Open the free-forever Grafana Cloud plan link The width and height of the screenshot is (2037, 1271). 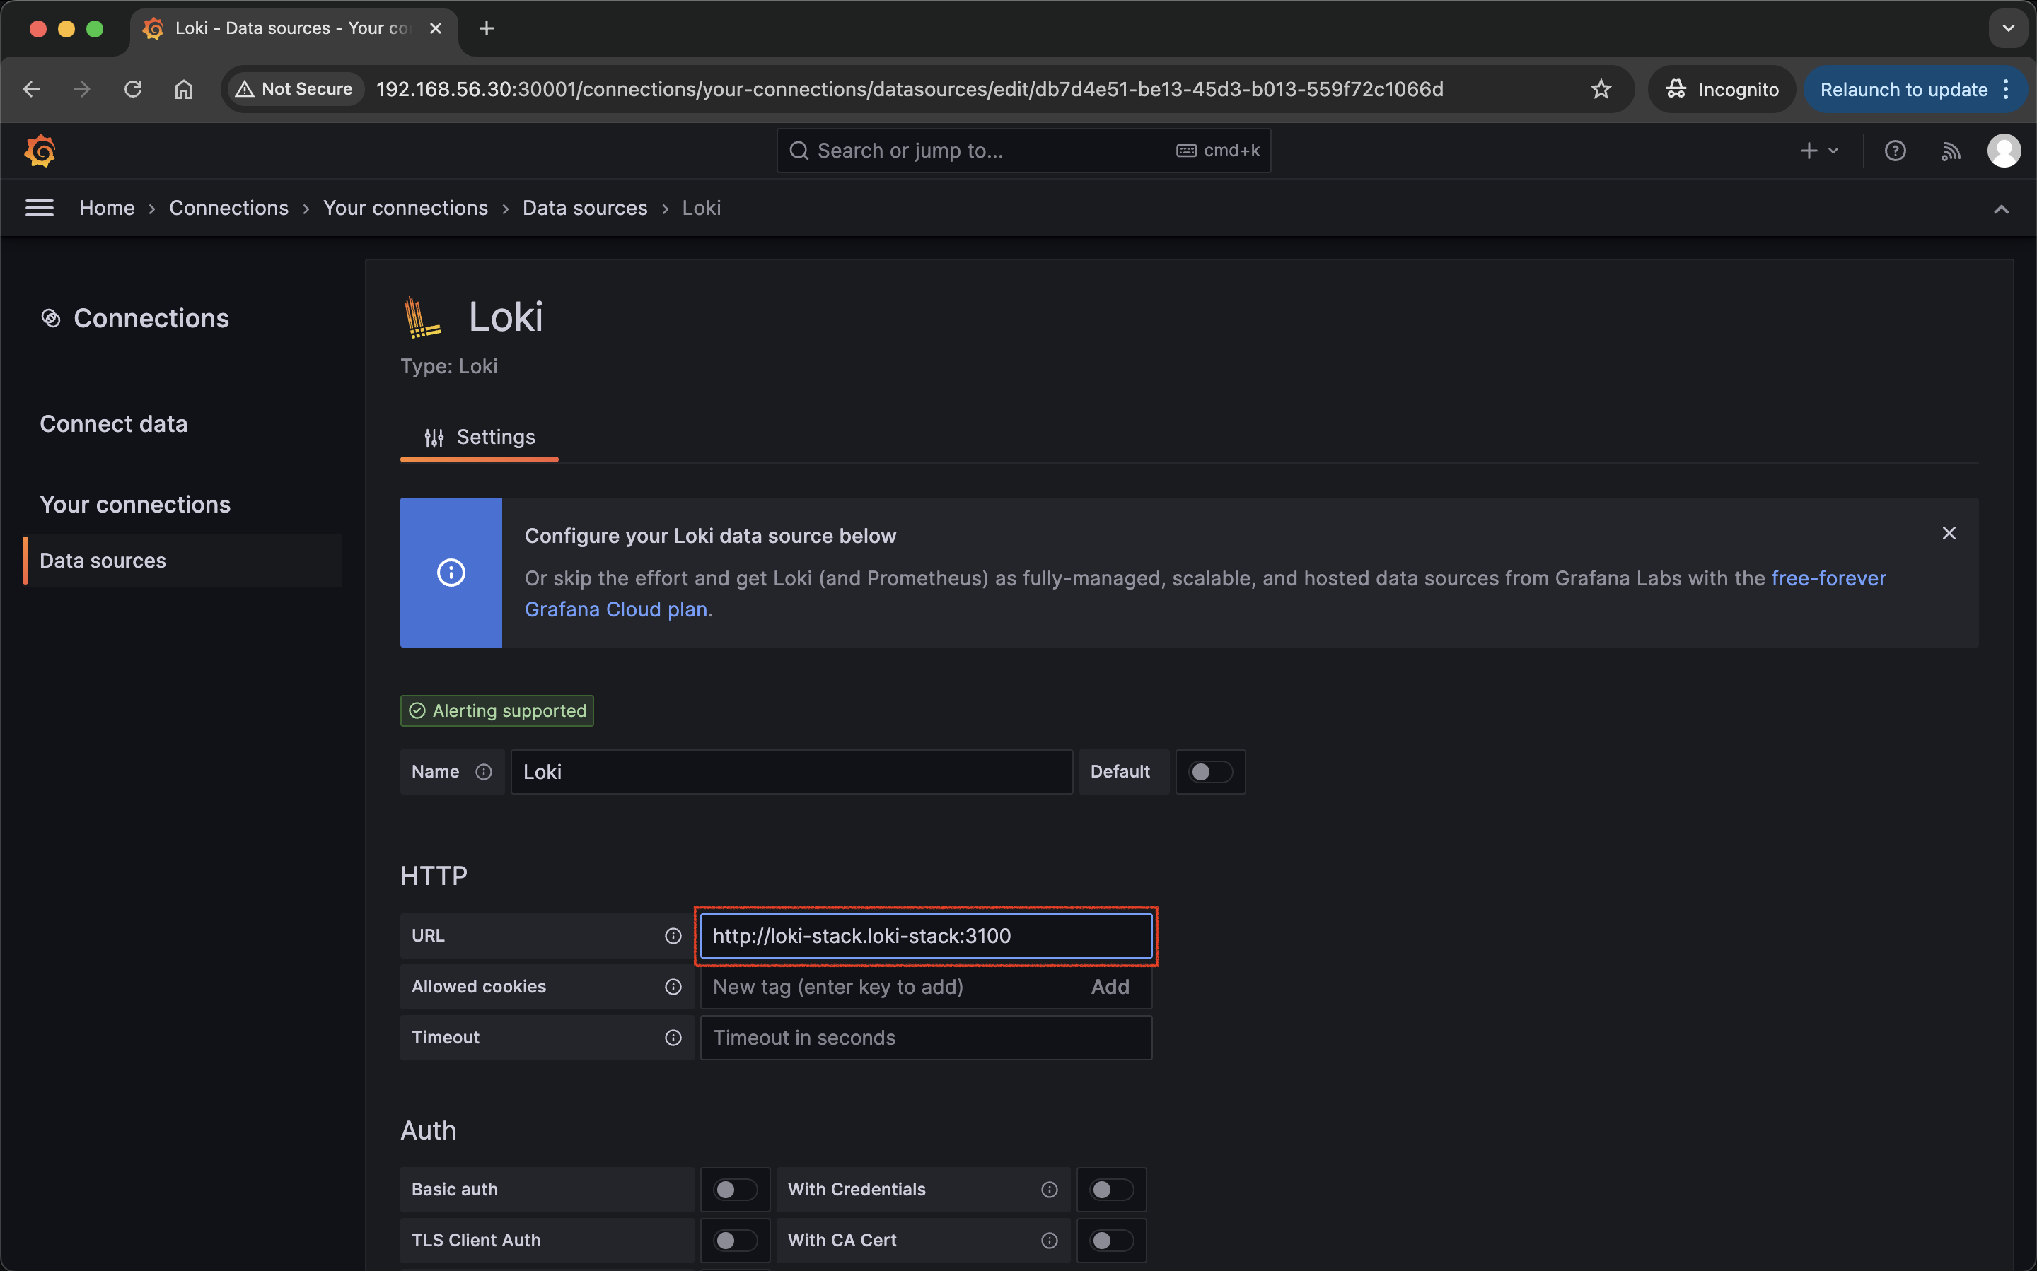point(1828,578)
